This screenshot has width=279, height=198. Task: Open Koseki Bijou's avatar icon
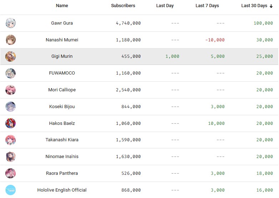11,107
